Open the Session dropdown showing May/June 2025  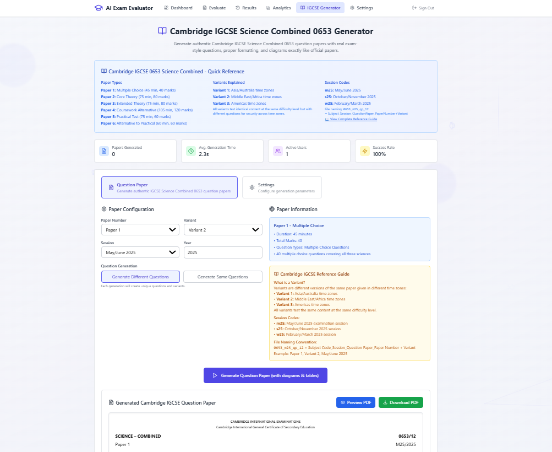coord(140,252)
